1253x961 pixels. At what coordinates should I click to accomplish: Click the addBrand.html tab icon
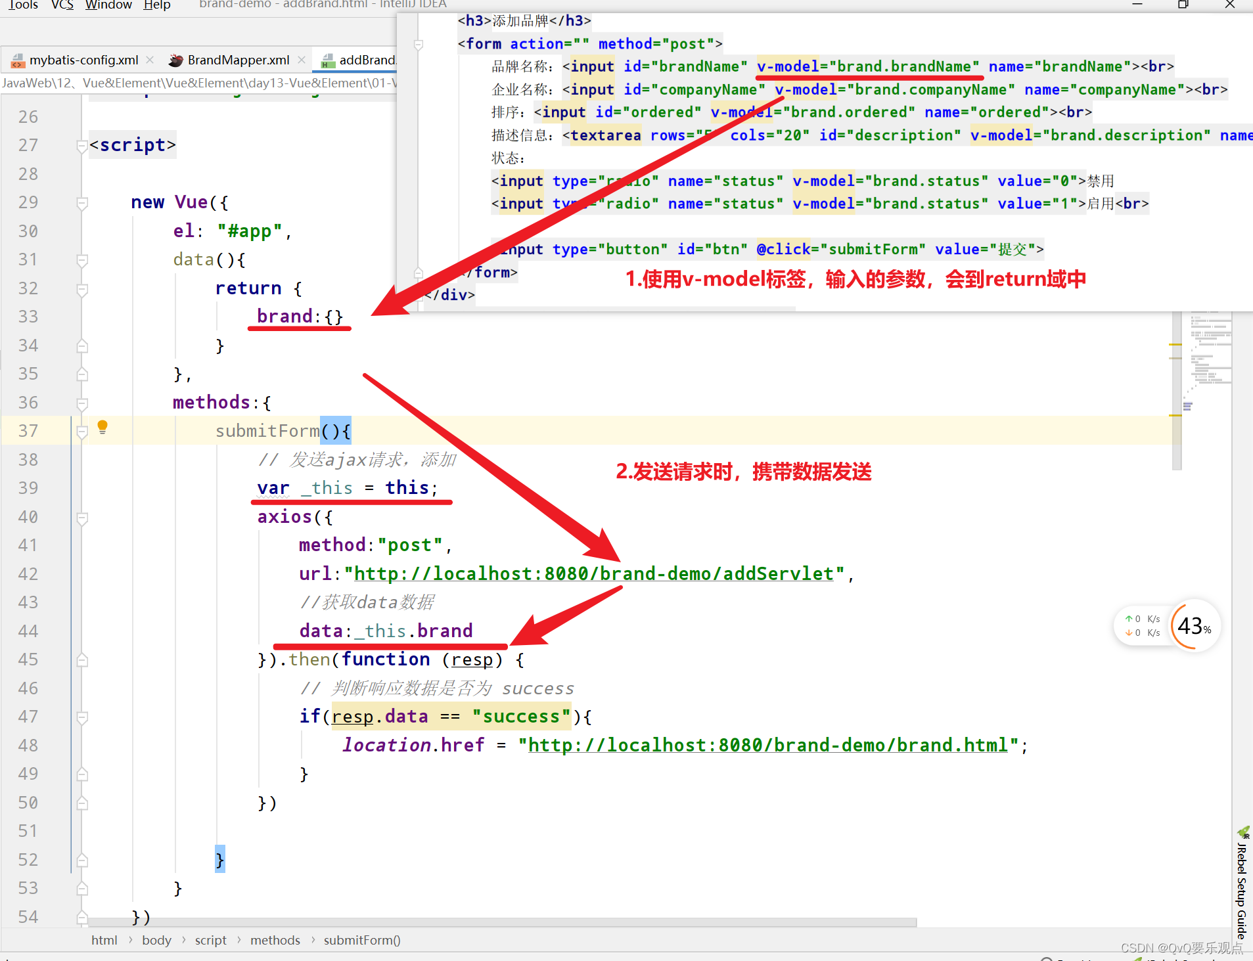(x=328, y=60)
